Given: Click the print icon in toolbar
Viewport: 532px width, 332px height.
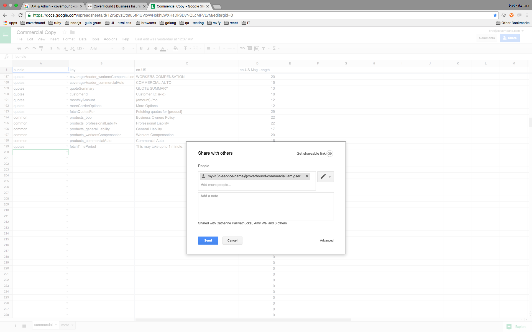Looking at the screenshot, I should [x=19, y=48].
